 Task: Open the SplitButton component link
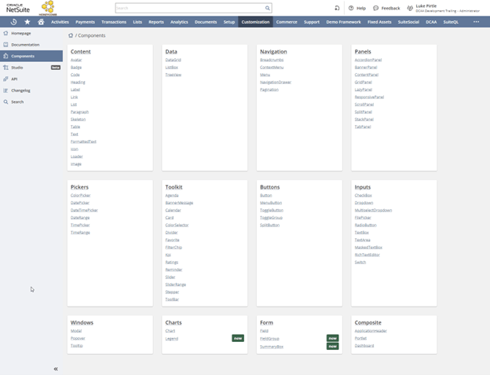pyautogui.click(x=269, y=225)
